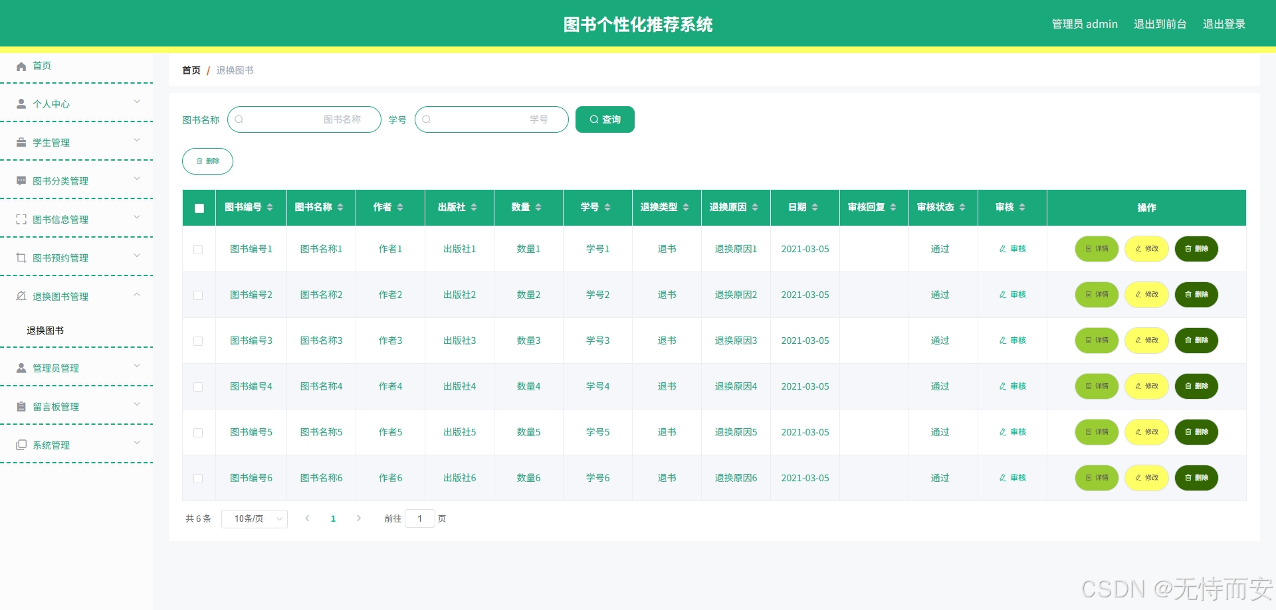Check the row for 图书编号2
Image resolution: width=1276 pixels, height=610 pixels.
click(x=198, y=295)
